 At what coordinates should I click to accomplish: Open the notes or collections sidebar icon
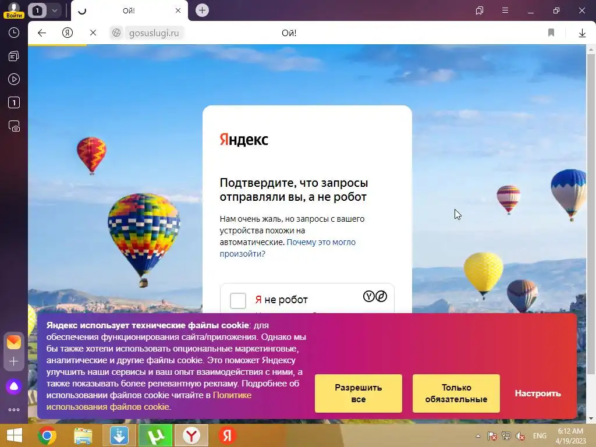click(14, 56)
